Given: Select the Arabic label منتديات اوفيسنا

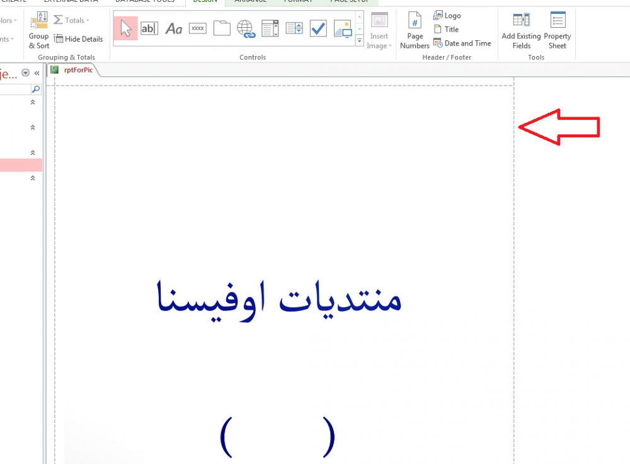Looking at the screenshot, I should click(279, 301).
